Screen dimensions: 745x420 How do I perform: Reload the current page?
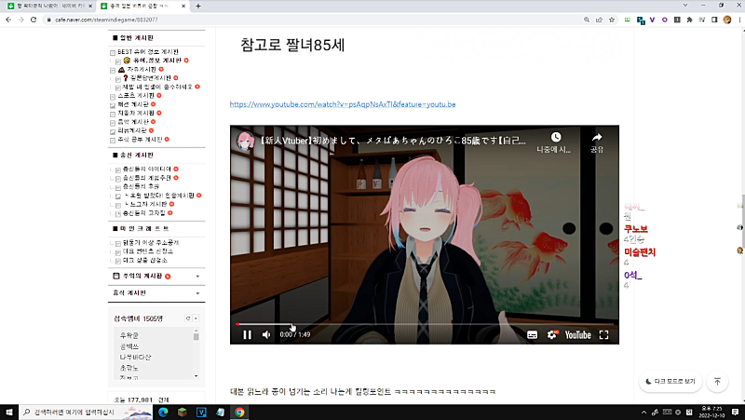pyautogui.click(x=34, y=20)
